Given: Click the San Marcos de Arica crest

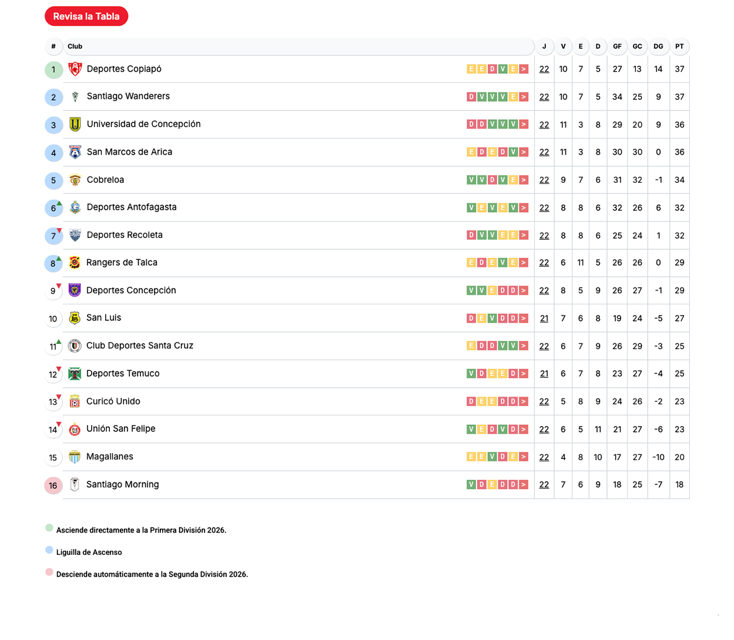Looking at the screenshot, I should [x=75, y=152].
